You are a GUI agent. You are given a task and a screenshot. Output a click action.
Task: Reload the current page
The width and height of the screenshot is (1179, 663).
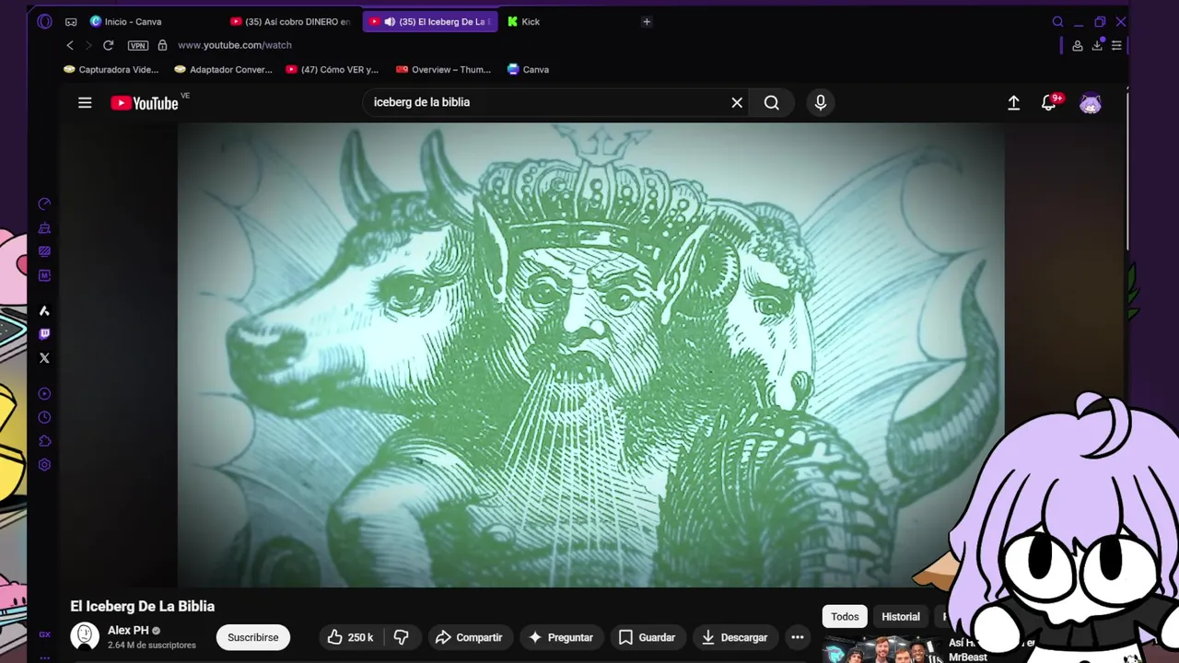108,45
